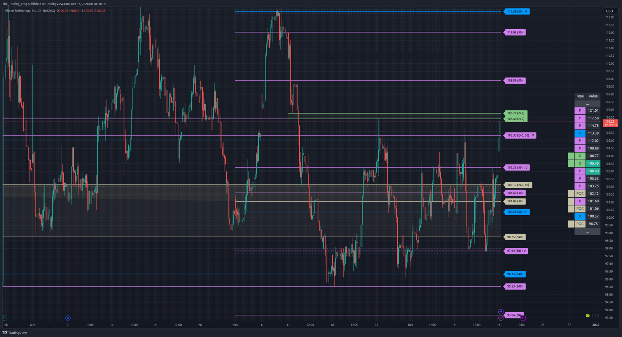Click the top ellipsis row of the levels table
The height and width of the screenshot is (337, 622).
pyautogui.click(x=587, y=104)
